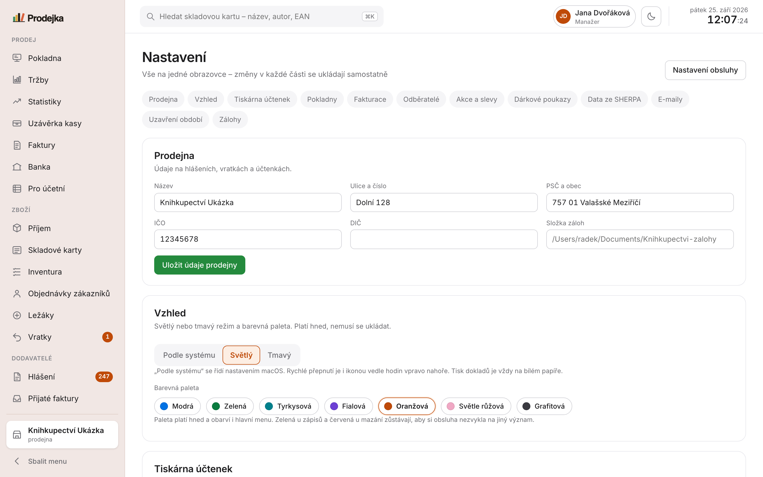Jump to the Tiskárna účtenek section
The image size is (763, 477).
pos(262,99)
